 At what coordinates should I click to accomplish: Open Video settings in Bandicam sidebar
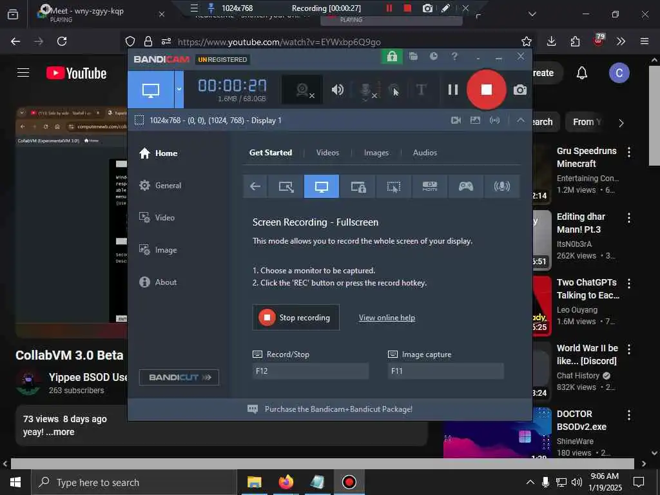157,218
